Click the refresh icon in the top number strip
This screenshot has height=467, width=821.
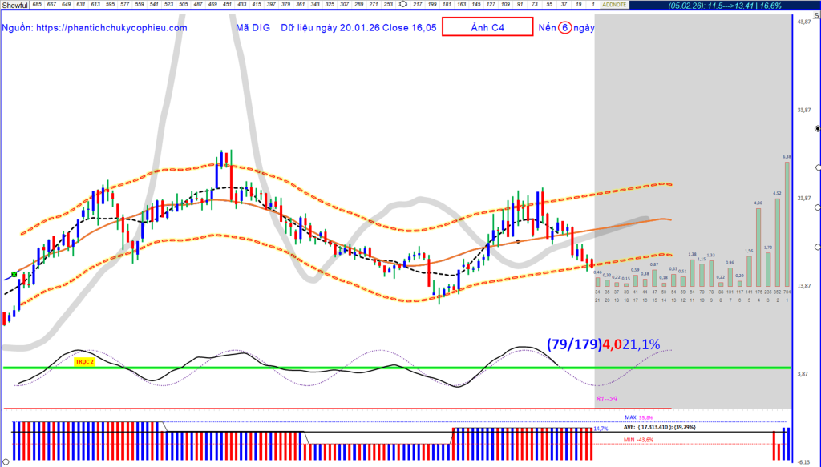pos(403,5)
